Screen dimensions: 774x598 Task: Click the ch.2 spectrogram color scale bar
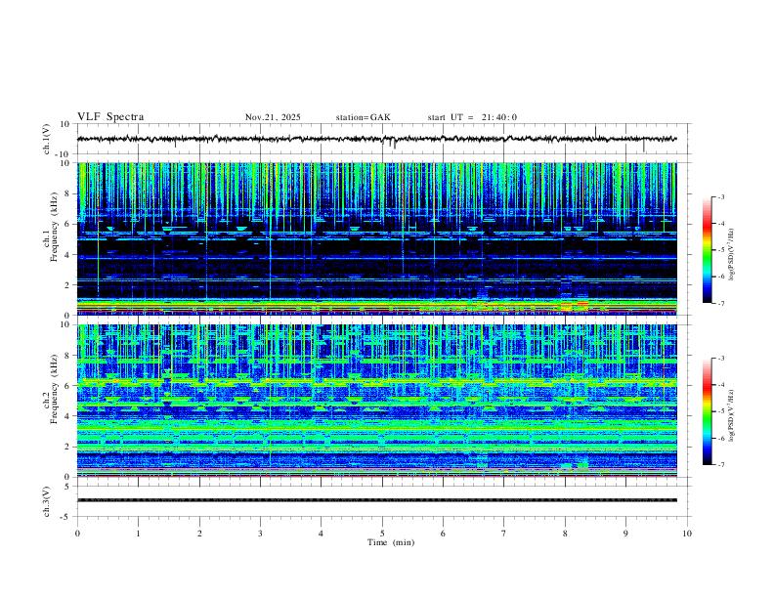pos(707,411)
